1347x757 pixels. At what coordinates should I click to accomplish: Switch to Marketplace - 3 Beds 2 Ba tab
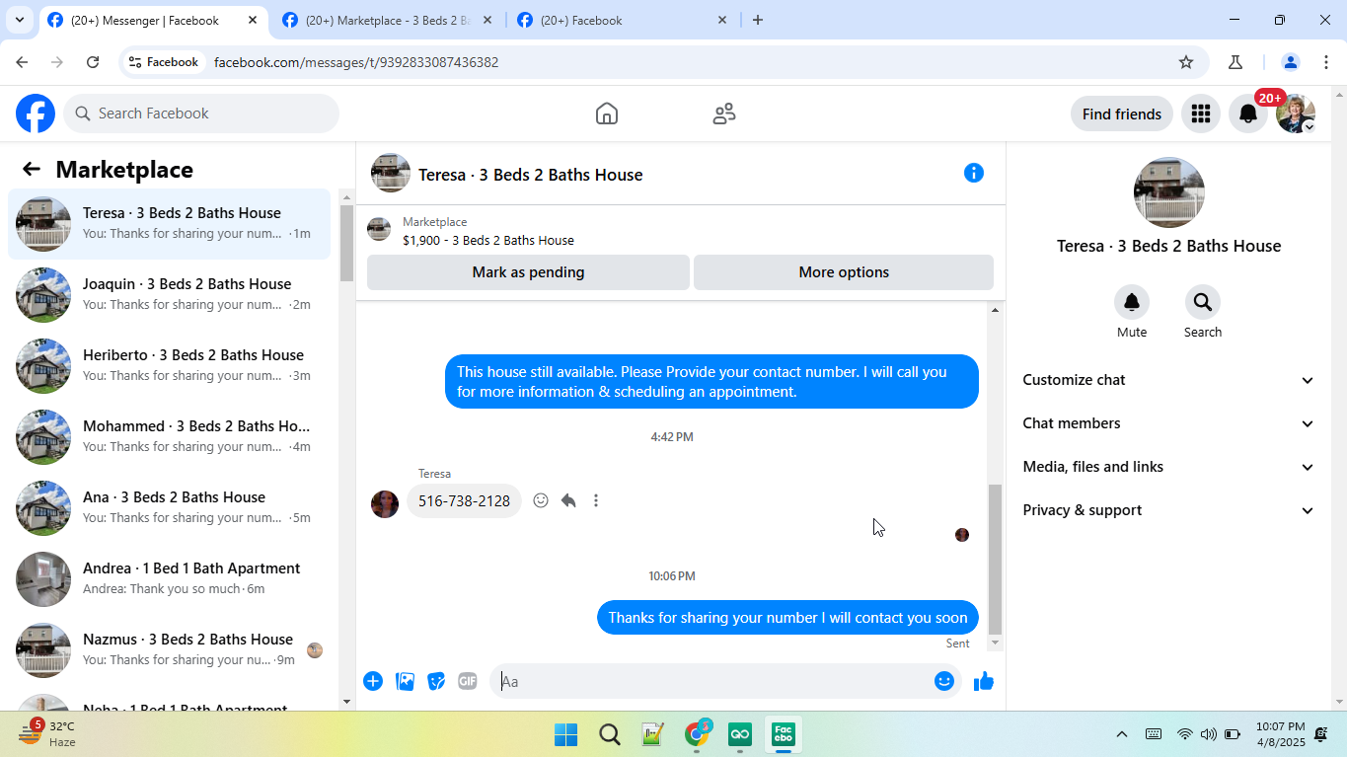click(389, 20)
